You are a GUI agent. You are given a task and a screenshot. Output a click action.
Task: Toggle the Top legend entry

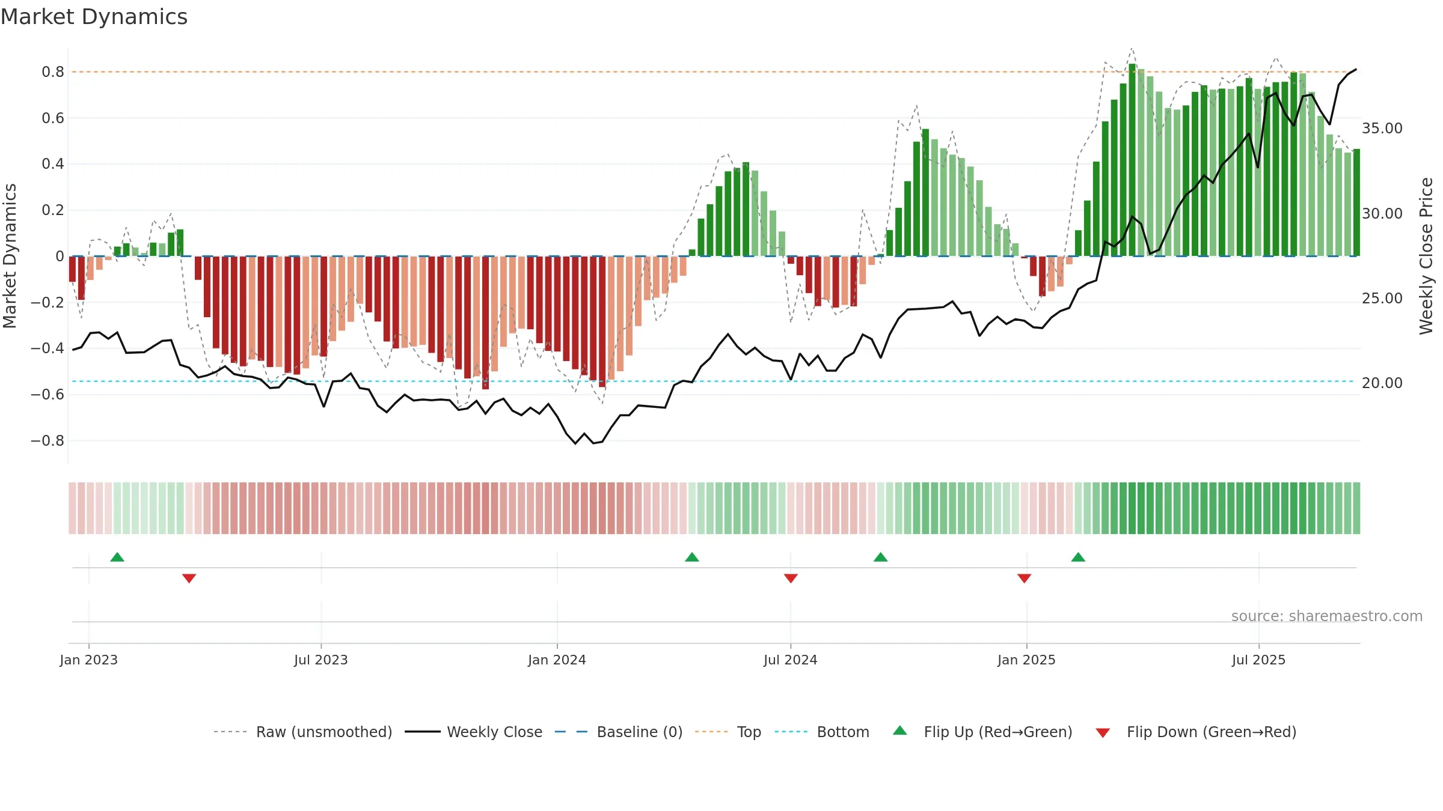tap(728, 732)
